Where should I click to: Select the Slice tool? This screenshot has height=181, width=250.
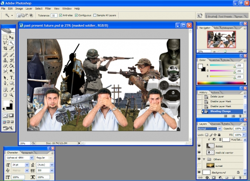[11, 48]
